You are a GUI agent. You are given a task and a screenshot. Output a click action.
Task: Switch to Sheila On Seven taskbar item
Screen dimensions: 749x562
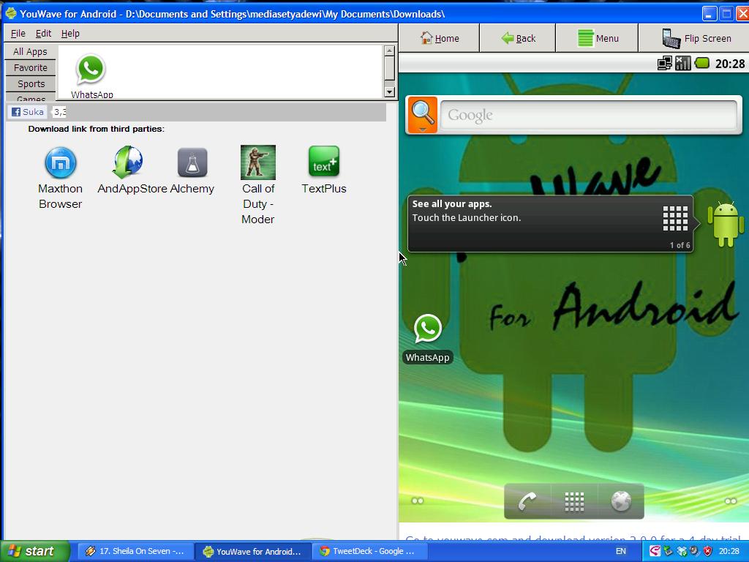click(135, 552)
